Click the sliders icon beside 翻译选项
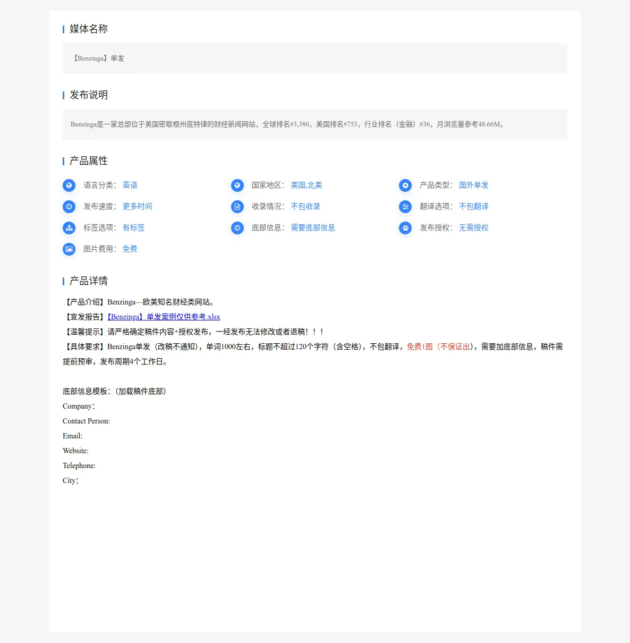The height and width of the screenshot is (643, 630). click(x=405, y=207)
